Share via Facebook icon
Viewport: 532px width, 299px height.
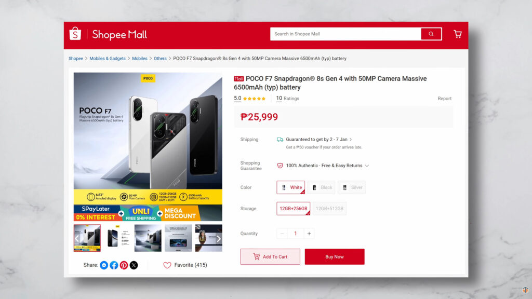point(114,265)
